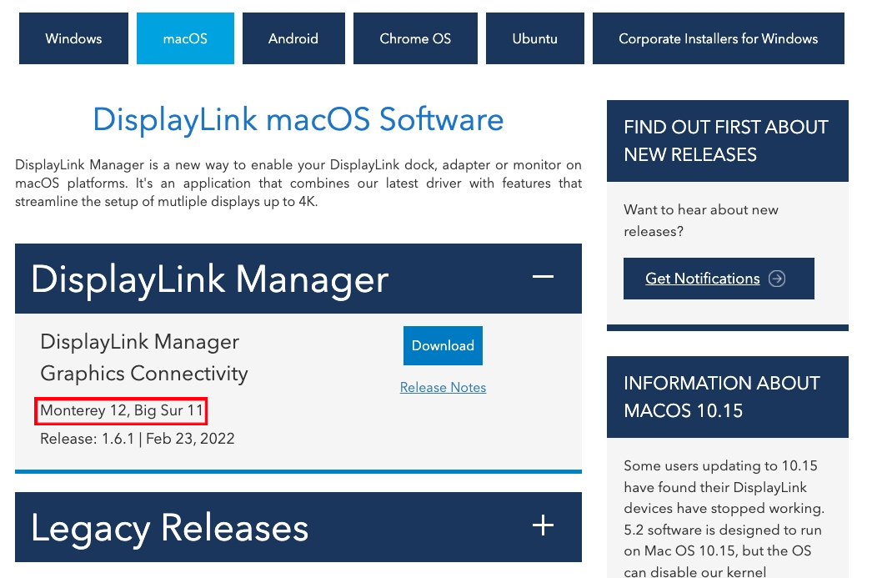Click the Information About macOS 10.15 header
This screenshot has width=877, height=578.
[727, 397]
